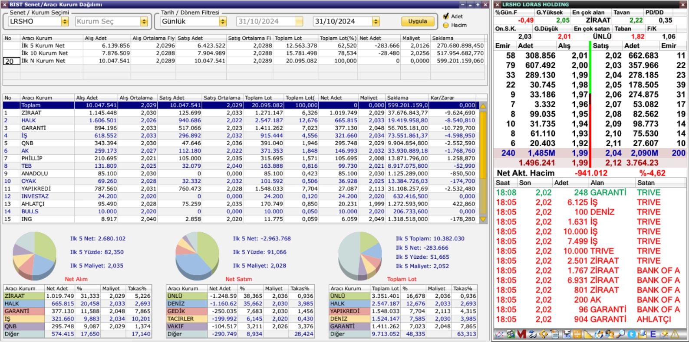Open the sun chart icon in bottom toolbar
Screen dimensions: 689x342
point(664,334)
